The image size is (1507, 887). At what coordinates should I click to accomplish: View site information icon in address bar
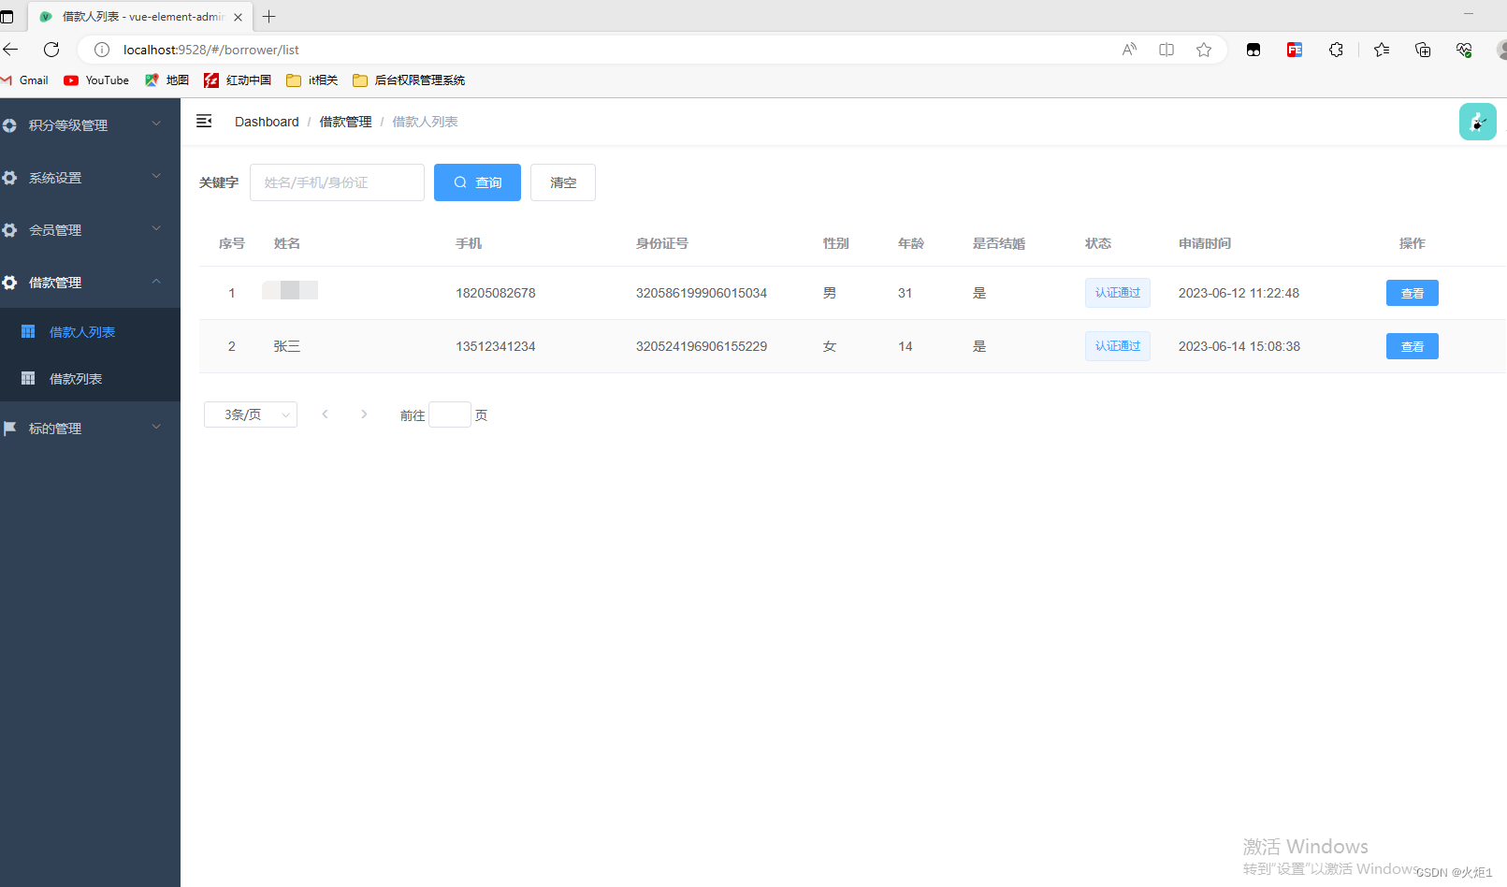(x=102, y=50)
